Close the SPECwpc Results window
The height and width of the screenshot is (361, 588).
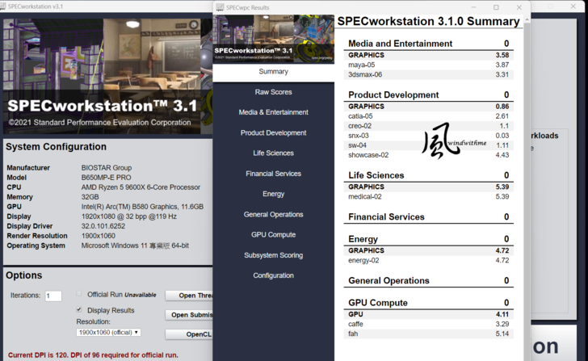point(519,7)
